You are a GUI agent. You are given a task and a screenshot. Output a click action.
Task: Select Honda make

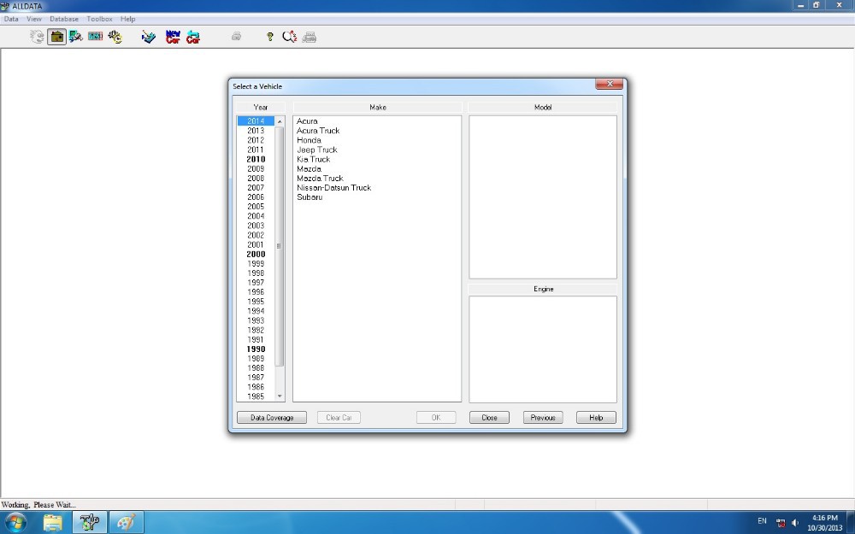pos(309,140)
